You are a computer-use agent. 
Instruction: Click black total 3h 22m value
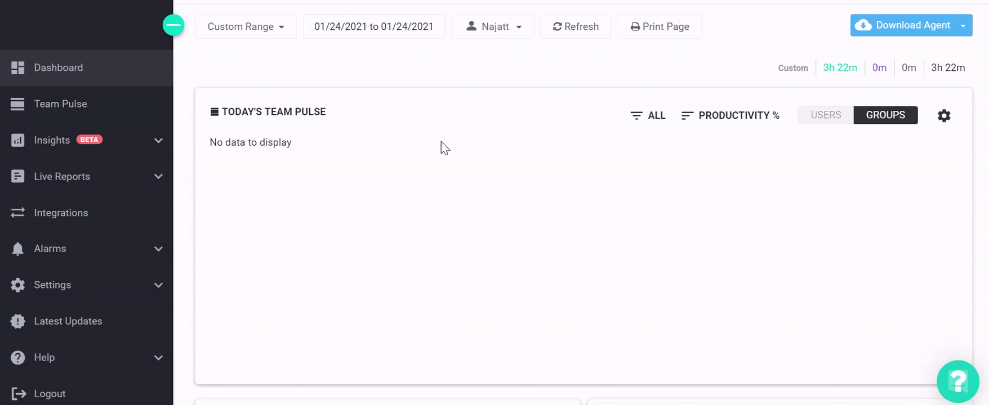(948, 67)
